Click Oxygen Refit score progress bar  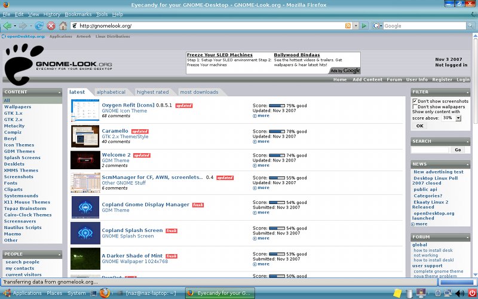coord(277,106)
